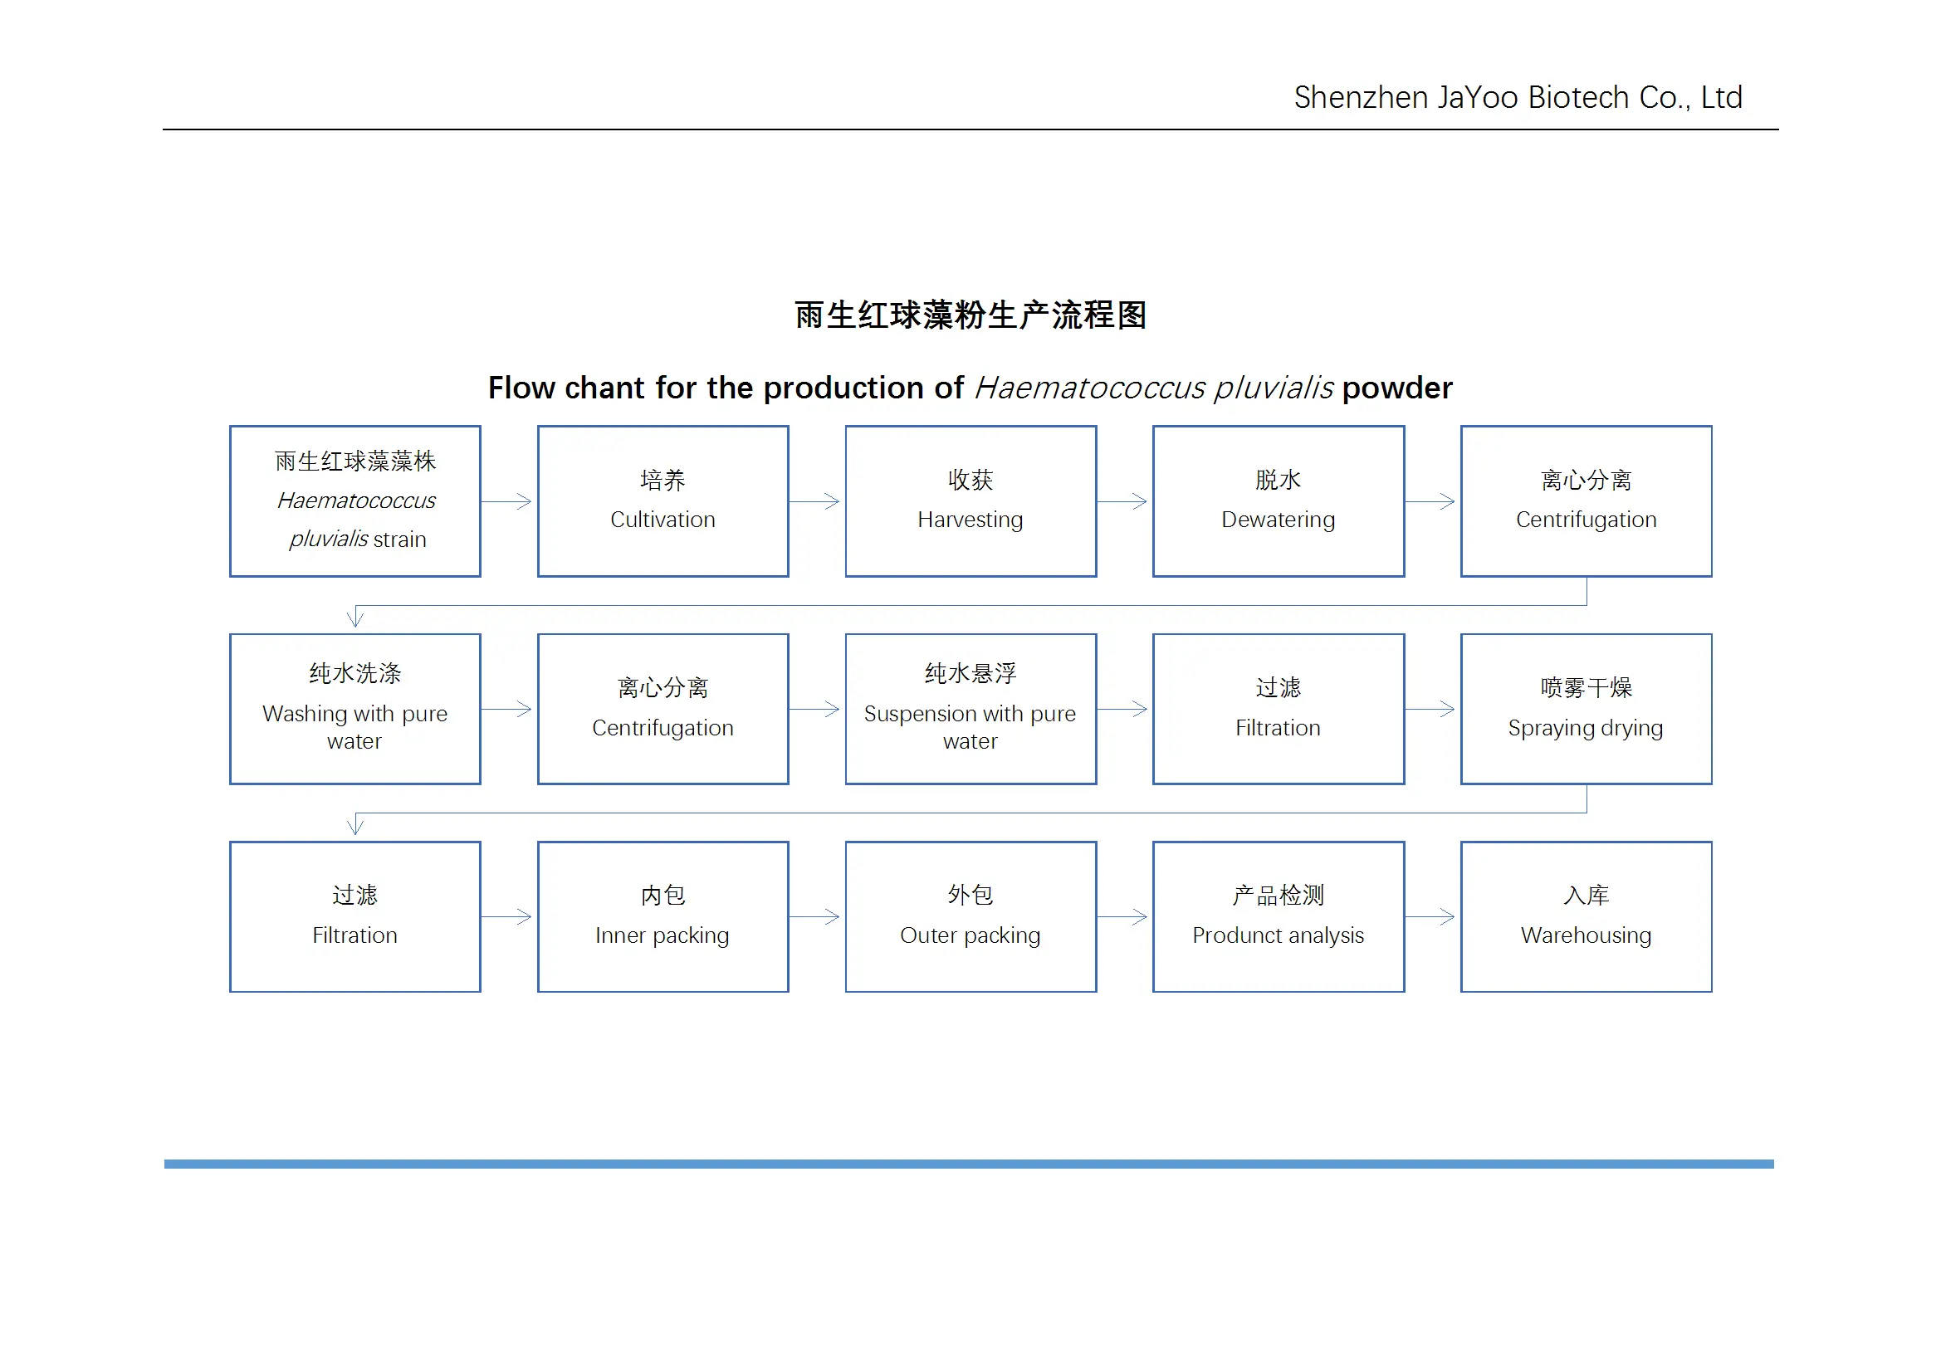The width and height of the screenshot is (1941, 1372).
Task: Select the first-row Centrifugation box
Action: [1586, 501]
